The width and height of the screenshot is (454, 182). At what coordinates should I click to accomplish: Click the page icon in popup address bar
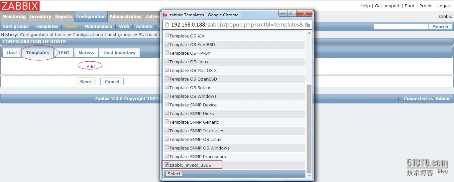[x=167, y=25]
